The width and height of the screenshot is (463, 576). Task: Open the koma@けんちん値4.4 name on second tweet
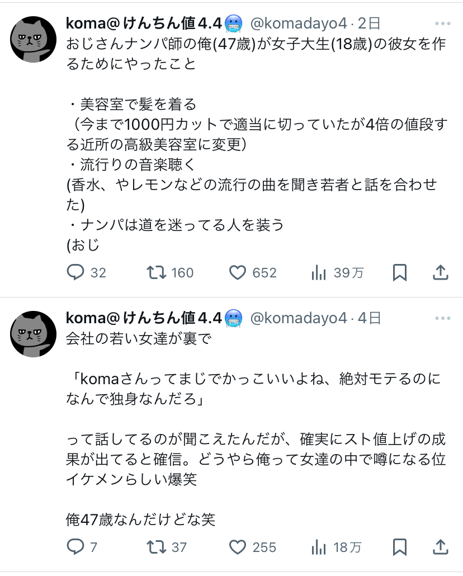point(144,318)
